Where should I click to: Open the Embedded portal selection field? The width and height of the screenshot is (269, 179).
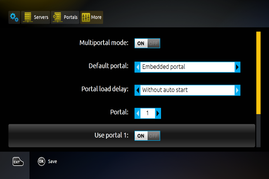click(187, 67)
